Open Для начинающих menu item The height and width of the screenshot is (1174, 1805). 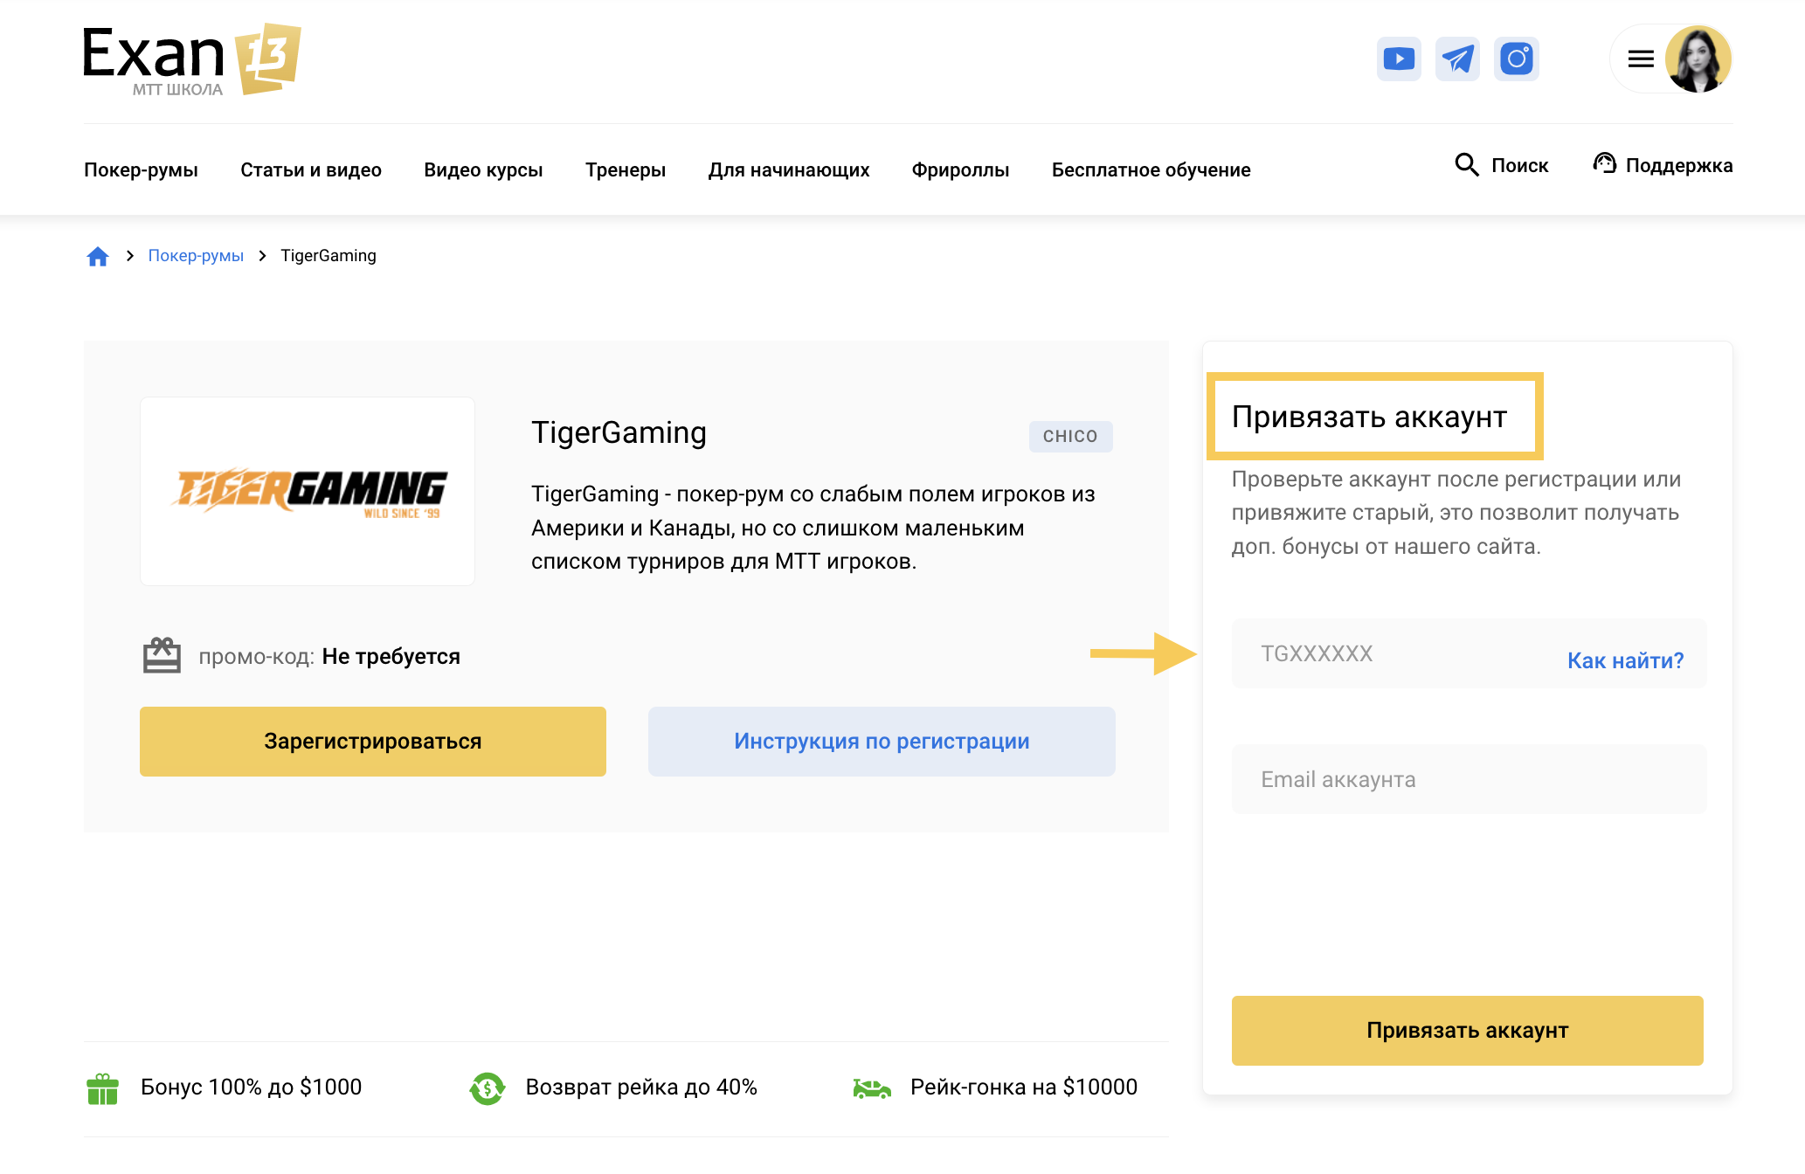click(789, 169)
